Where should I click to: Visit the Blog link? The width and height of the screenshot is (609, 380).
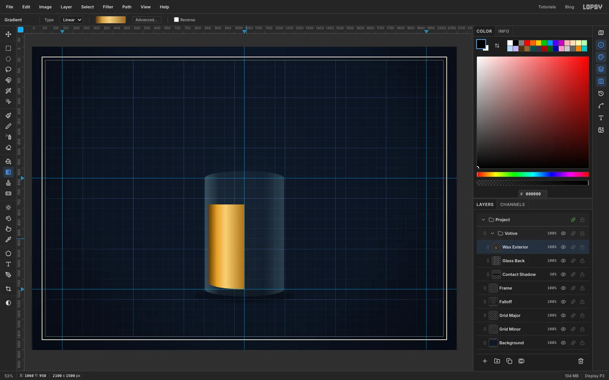point(569,7)
